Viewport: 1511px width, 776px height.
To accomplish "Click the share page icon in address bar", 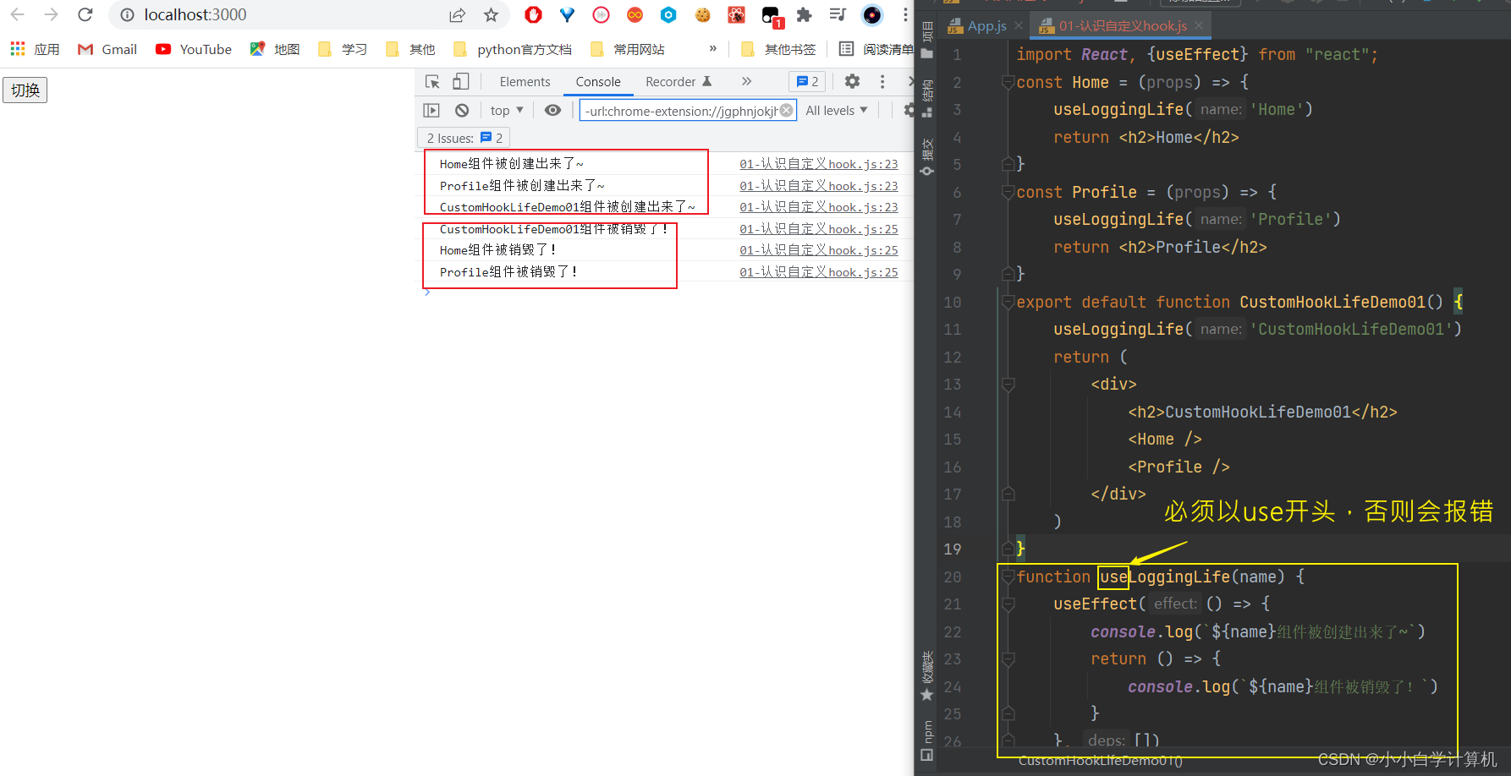I will click(x=458, y=14).
